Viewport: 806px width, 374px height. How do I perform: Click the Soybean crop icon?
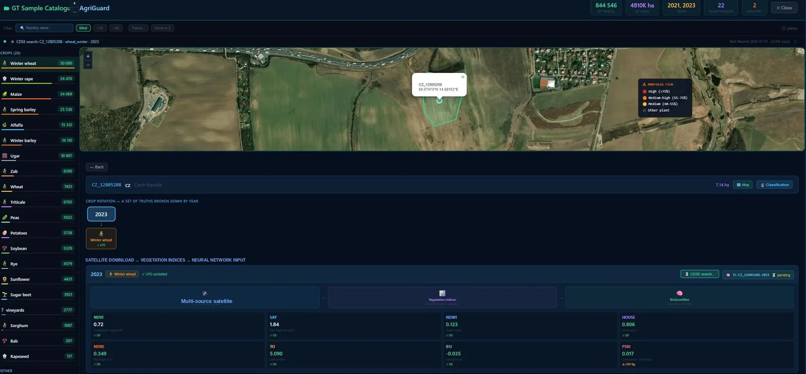pos(5,248)
